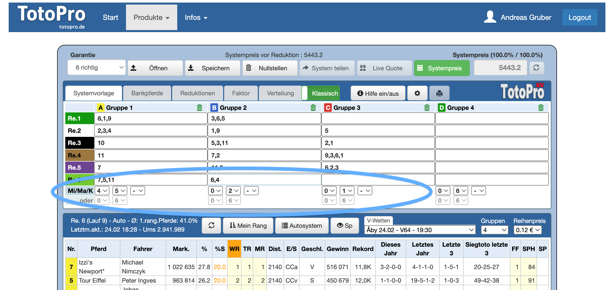Screen dimensions: 610x290
Task: Delete Gruppe 2 with its trash icon
Action: pyautogui.click(x=313, y=108)
